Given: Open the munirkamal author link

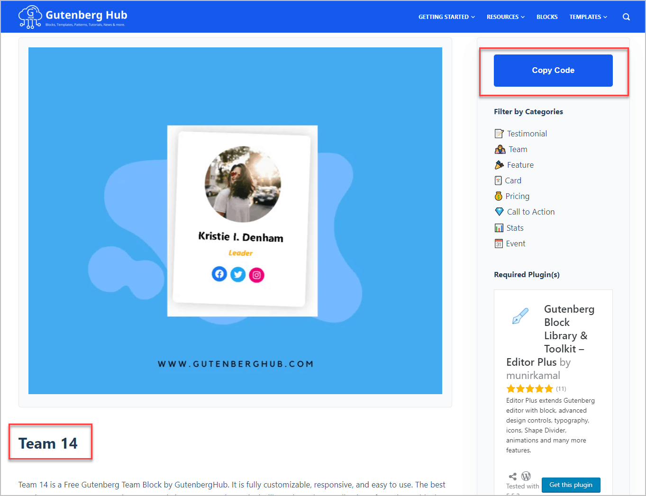Looking at the screenshot, I should [533, 375].
